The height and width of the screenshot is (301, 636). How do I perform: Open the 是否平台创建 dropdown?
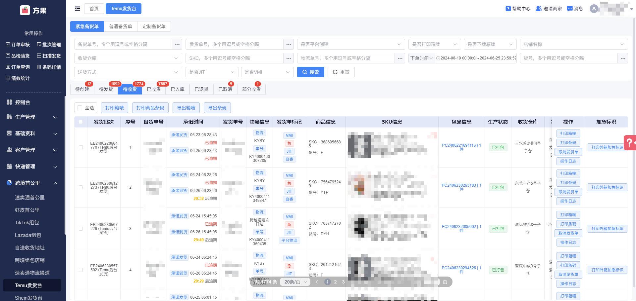351,44
